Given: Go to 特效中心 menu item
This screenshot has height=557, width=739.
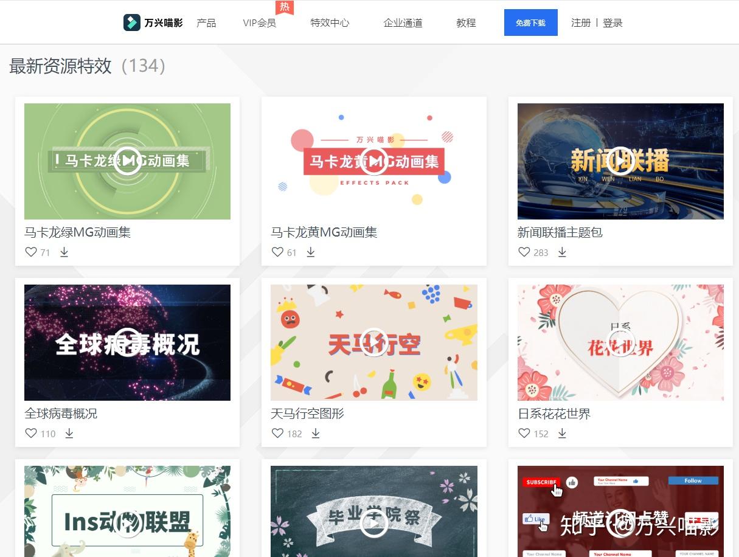Looking at the screenshot, I should point(330,23).
